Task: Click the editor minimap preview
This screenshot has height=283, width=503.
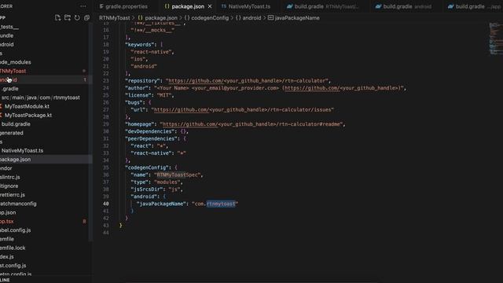Action: coord(496,39)
